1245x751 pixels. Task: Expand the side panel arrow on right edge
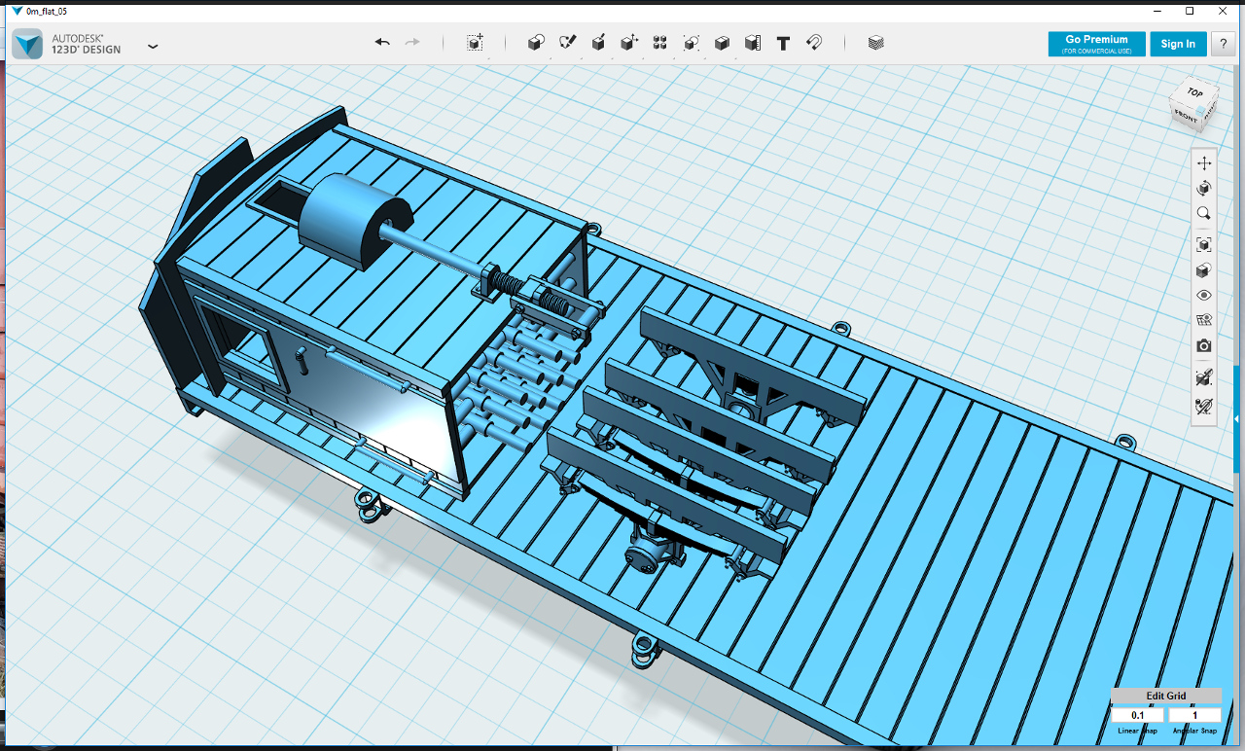coord(1236,418)
